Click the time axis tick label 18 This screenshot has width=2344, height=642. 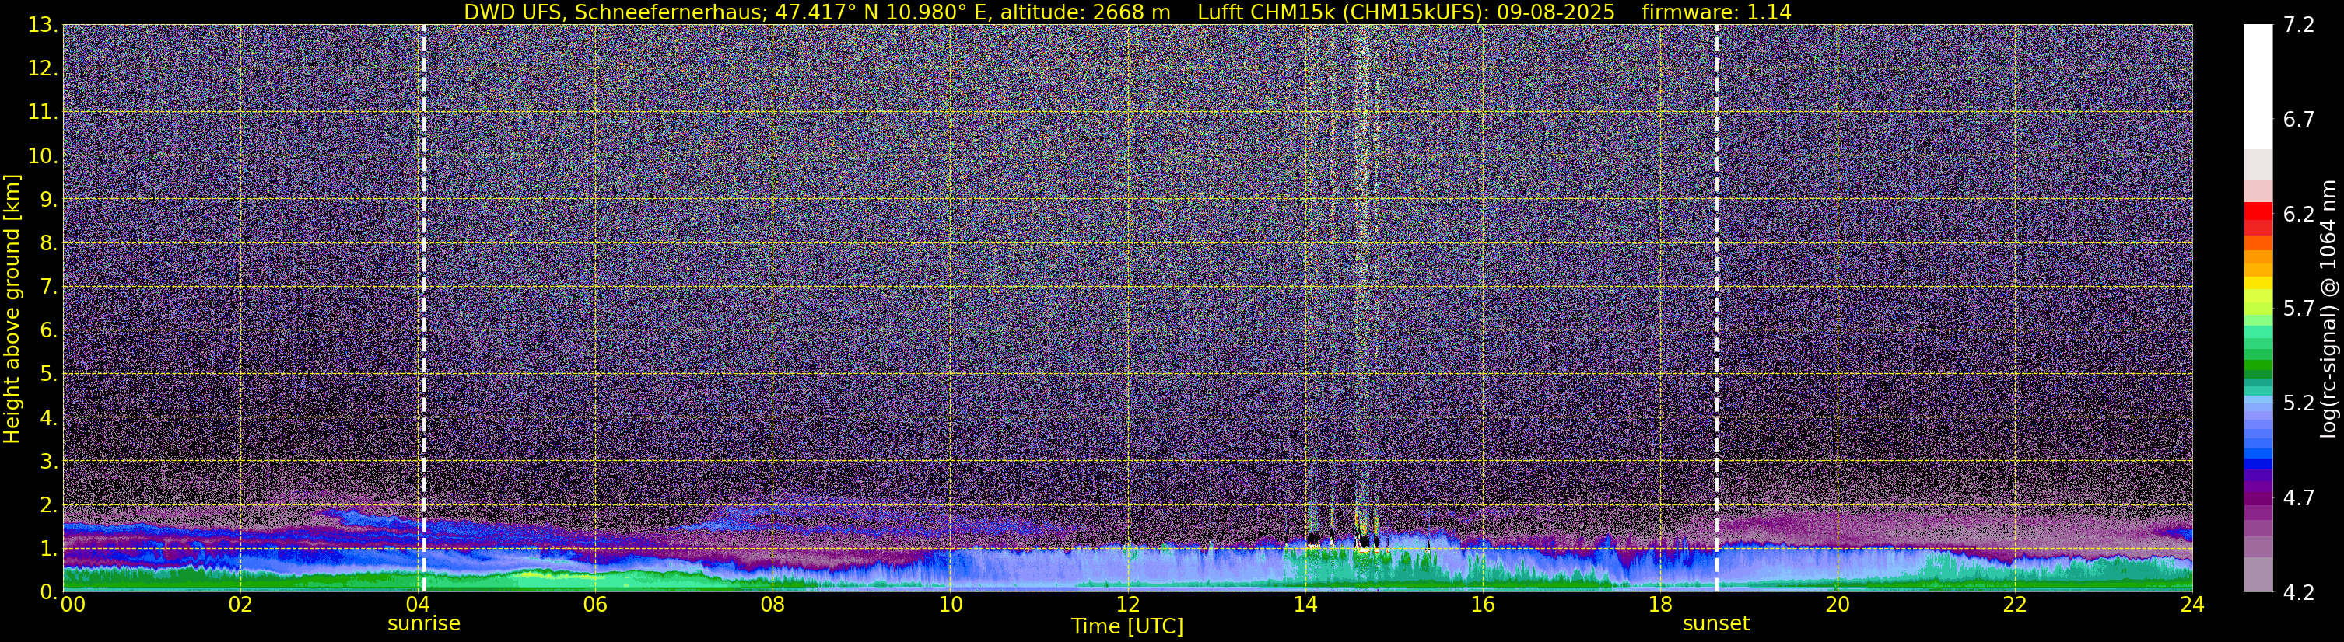click(1659, 605)
